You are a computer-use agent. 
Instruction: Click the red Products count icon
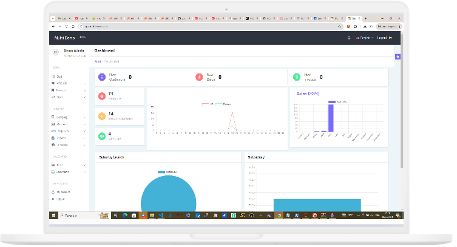pos(101,96)
